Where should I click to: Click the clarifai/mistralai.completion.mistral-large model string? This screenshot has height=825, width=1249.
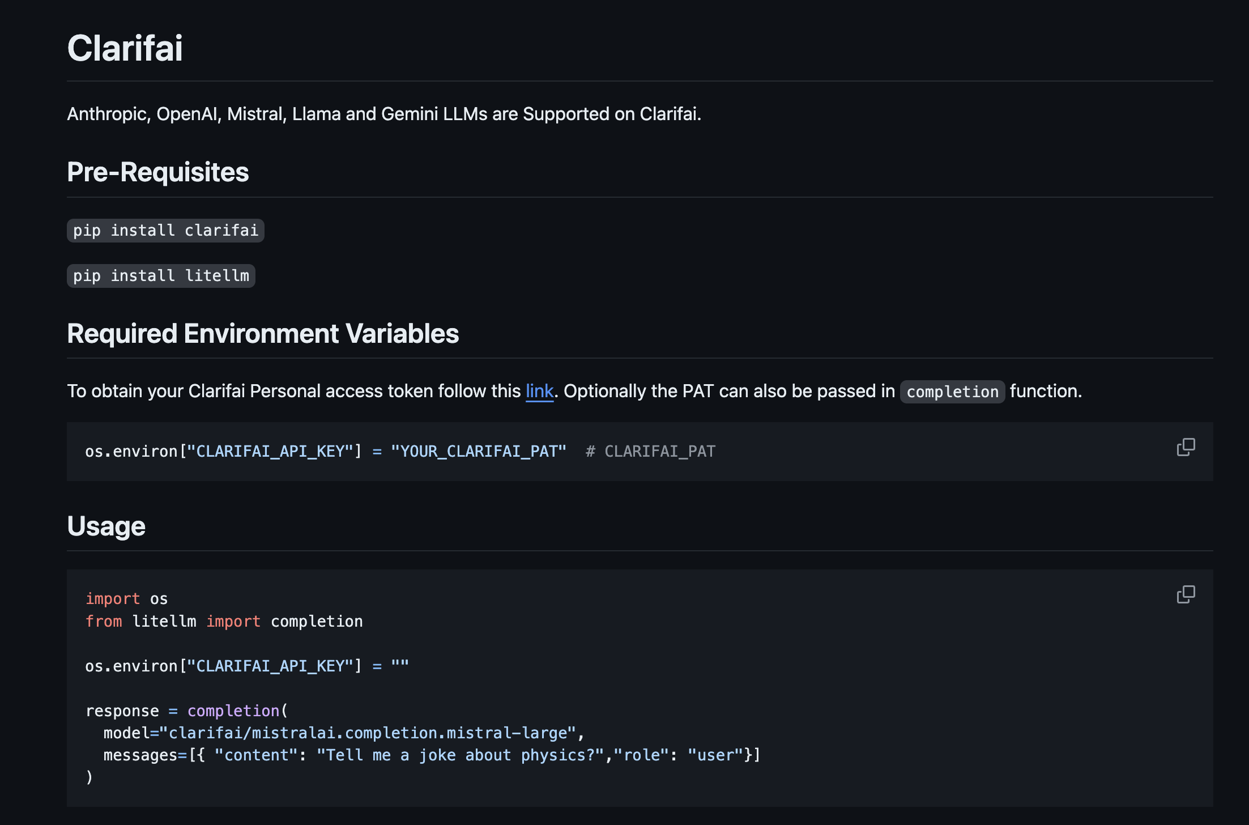coord(368,733)
